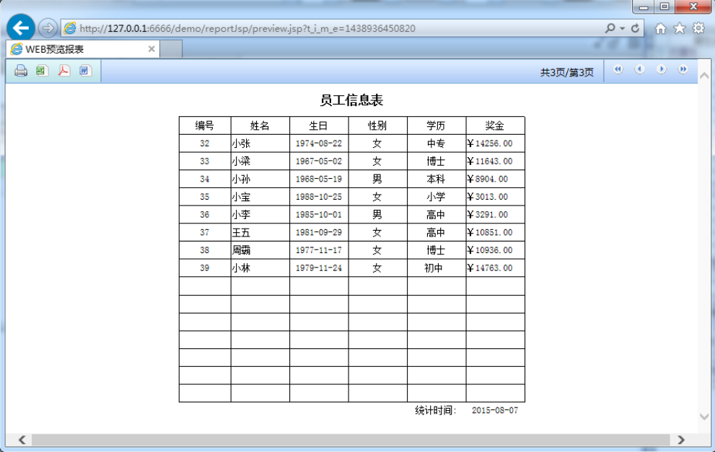Image resolution: width=715 pixels, height=452 pixels.
Task: Minimize the browser window
Action: pos(644,6)
